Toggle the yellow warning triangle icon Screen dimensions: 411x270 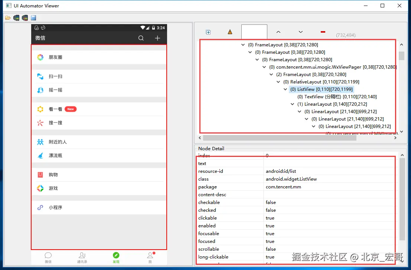pyautogui.click(x=230, y=32)
